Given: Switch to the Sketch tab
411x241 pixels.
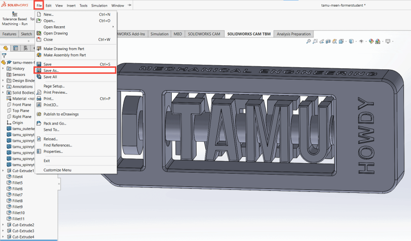Looking at the screenshot, I should pyautogui.click(x=26, y=34).
